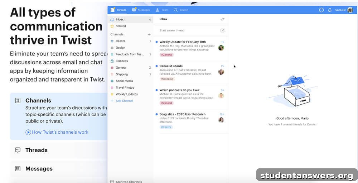Click unread dot on Canoeist Boards thread
358x183 pixels.
coord(156,66)
